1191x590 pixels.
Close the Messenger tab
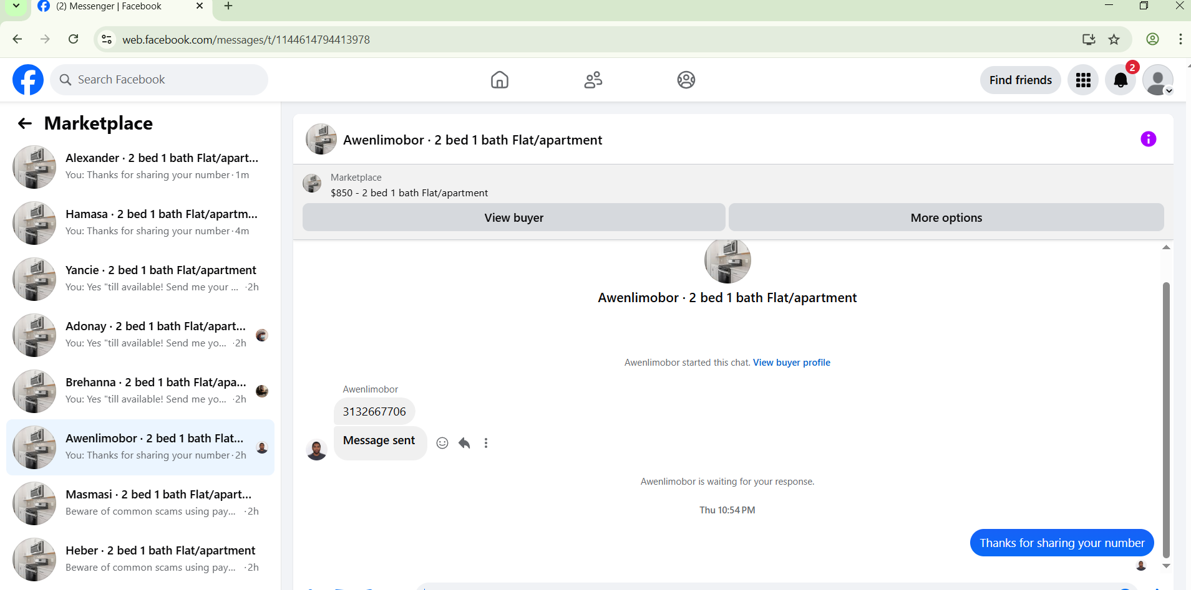pyautogui.click(x=200, y=6)
